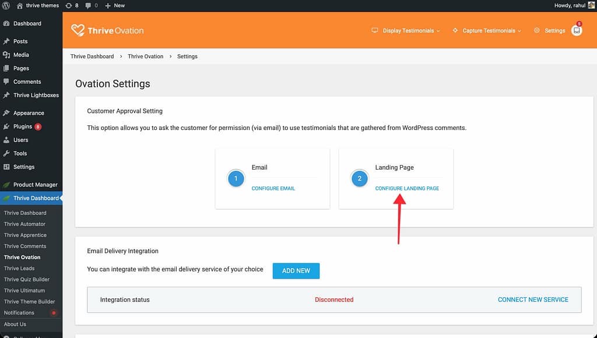The image size is (597, 338).
Task: Expand the Display Testimonials dropdown
Action: click(406, 31)
